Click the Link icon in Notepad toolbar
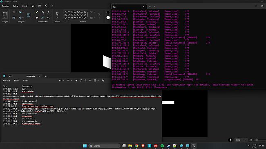Viewport: 266px width, 149px height. (90, 81)
